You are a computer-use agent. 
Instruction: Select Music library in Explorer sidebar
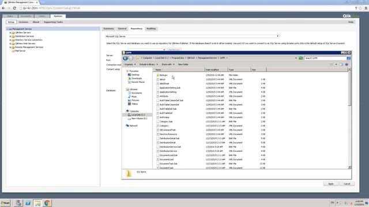[x=132, y=97]
